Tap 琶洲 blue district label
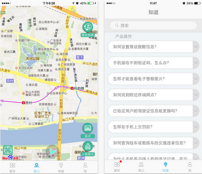This screenshot has height=174, width=202. click(81, 158)
